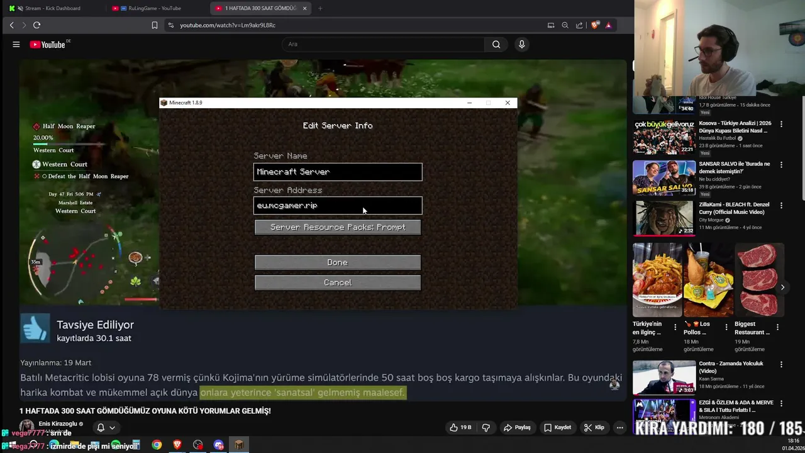Viewport: 805px width, 453px height.
Task: Open Biggest Restaurant short thumbnail
Action: [x=759, y=280]
